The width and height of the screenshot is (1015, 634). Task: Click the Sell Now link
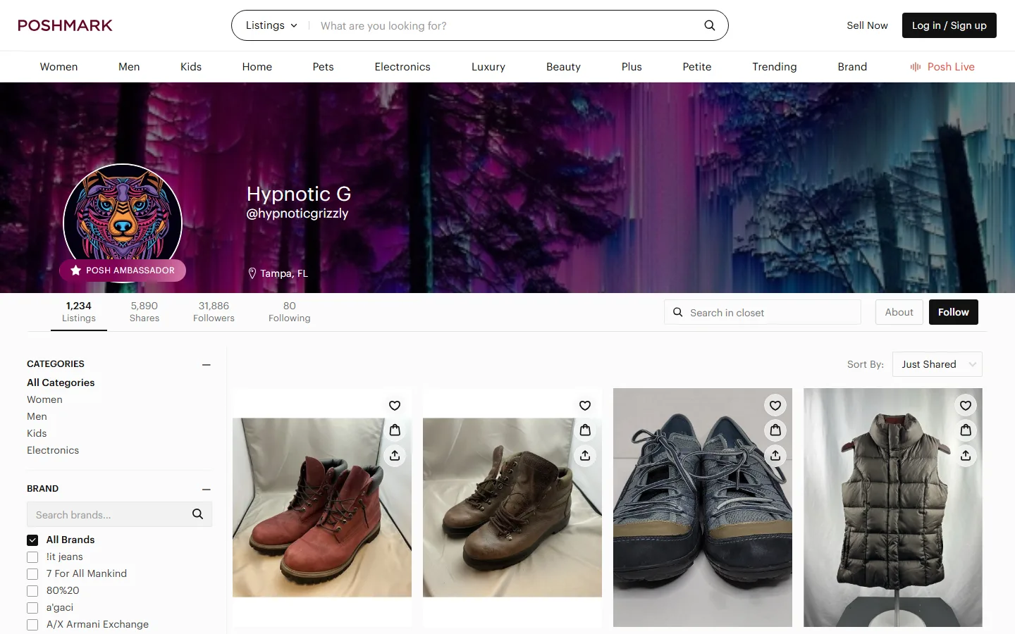click(x=867, y=25)
